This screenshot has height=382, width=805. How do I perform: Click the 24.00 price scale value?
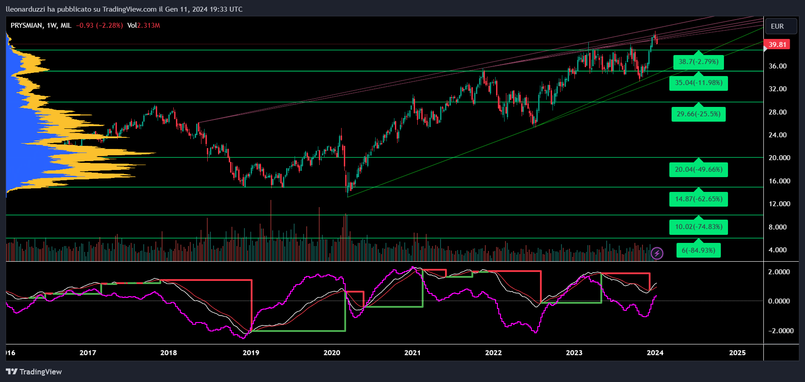coord(778,135)
